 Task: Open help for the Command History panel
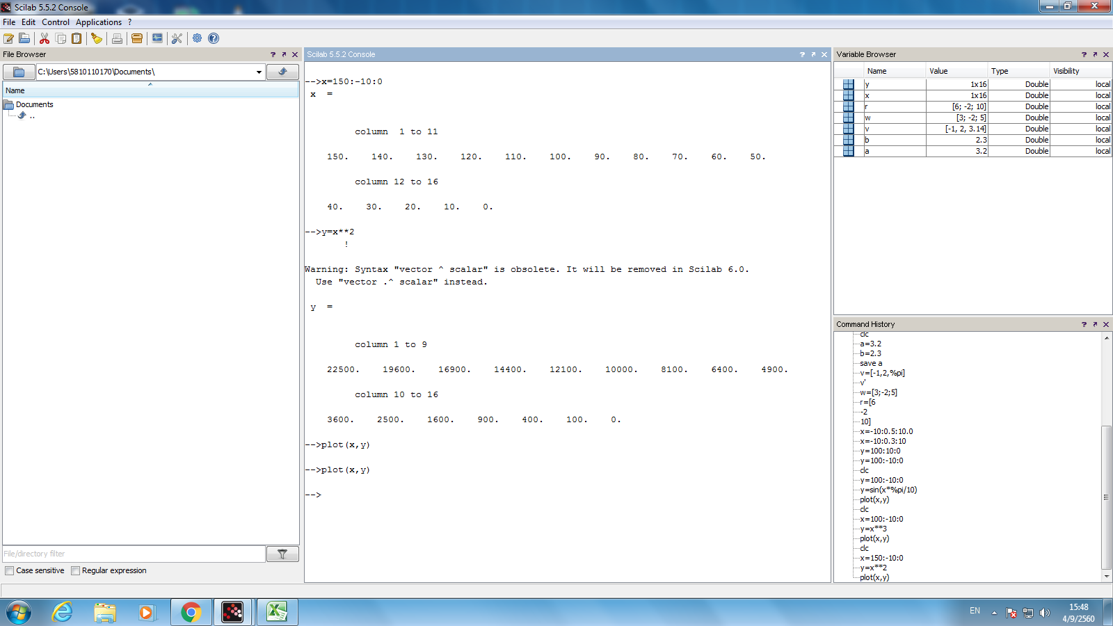(x=1084, y=324)
